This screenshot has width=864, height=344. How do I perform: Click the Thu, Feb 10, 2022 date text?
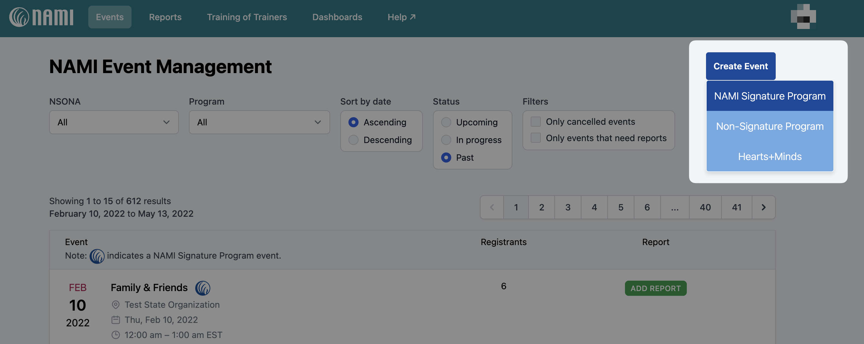tap(161, 319)
